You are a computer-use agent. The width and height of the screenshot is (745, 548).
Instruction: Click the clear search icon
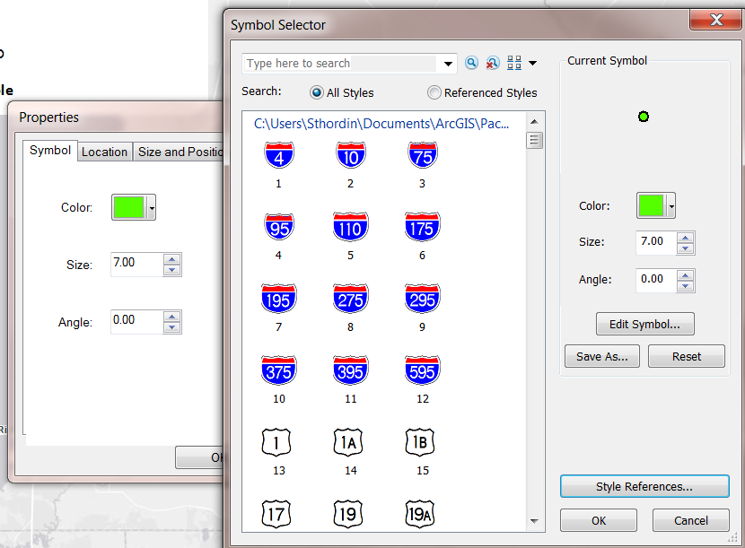[x=493, y=63]
